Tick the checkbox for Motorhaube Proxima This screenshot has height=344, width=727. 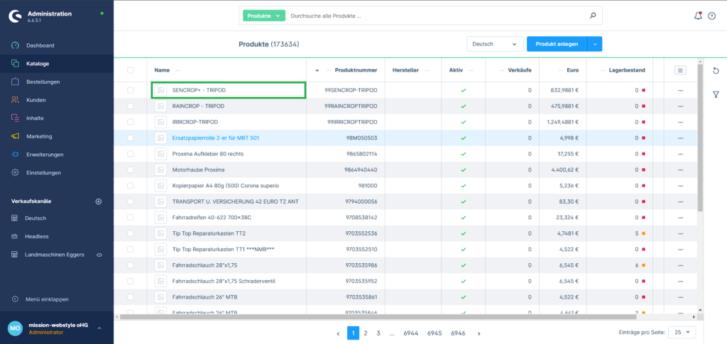[x=130, y=170]
